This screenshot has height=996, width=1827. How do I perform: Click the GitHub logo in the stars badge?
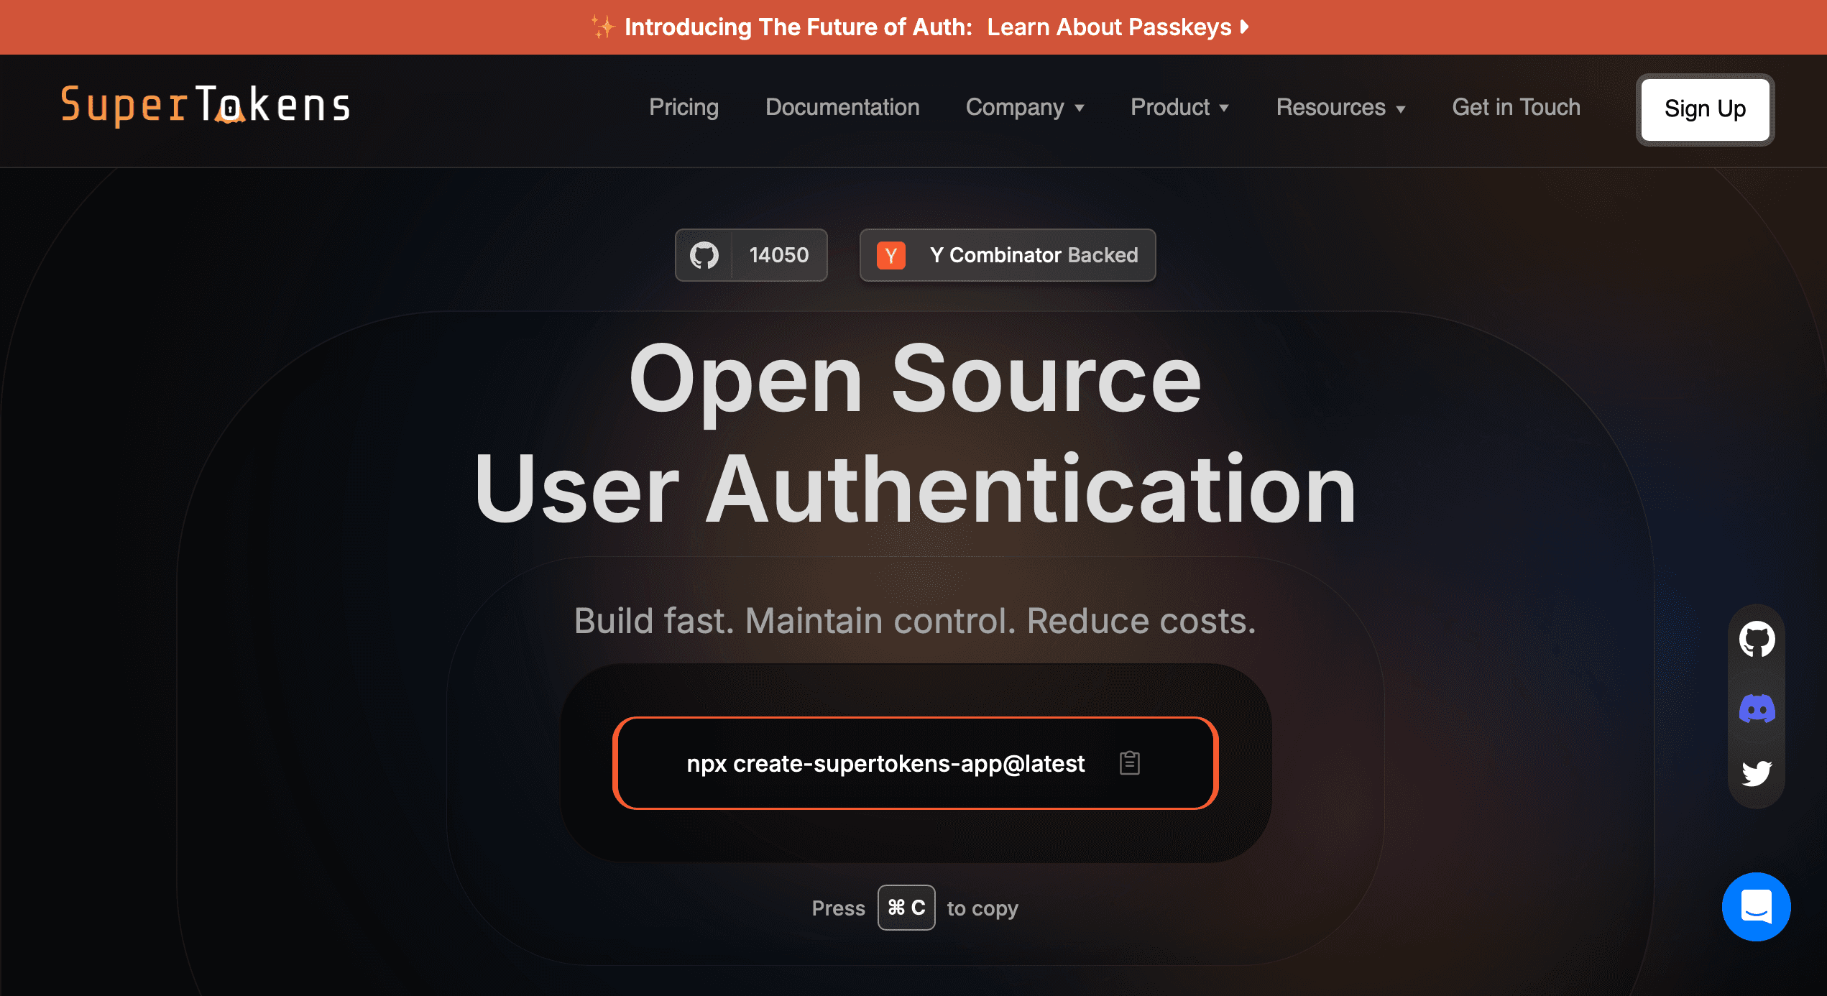704,255
